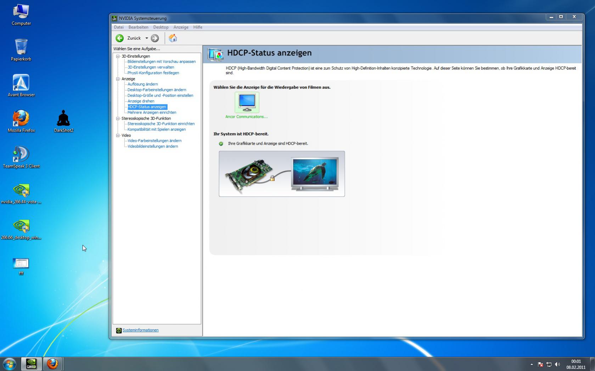Open the Anzeige menu

[x=181, y=27]
